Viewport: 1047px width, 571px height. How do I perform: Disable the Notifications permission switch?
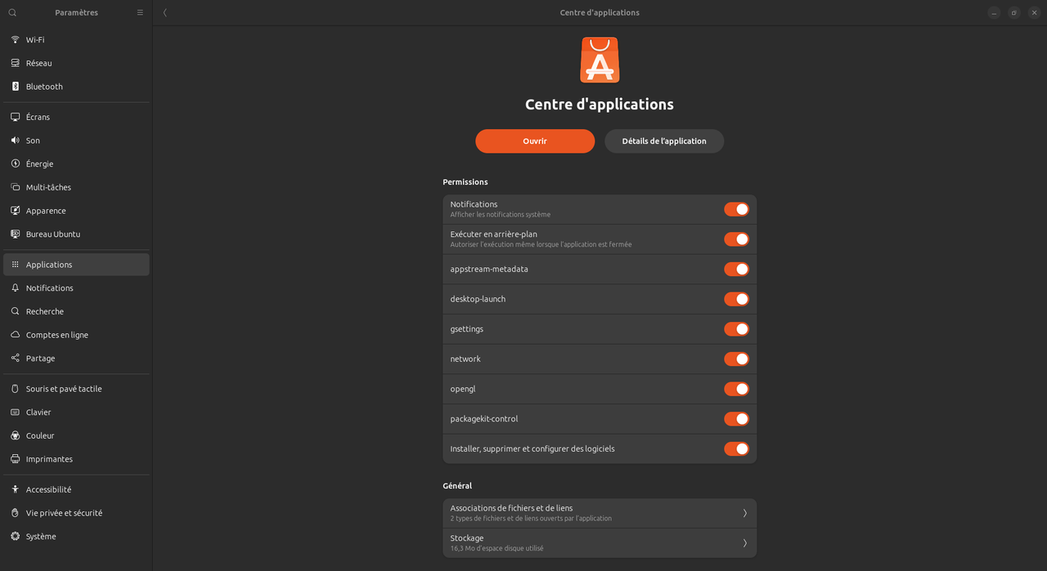coord(736,209)
